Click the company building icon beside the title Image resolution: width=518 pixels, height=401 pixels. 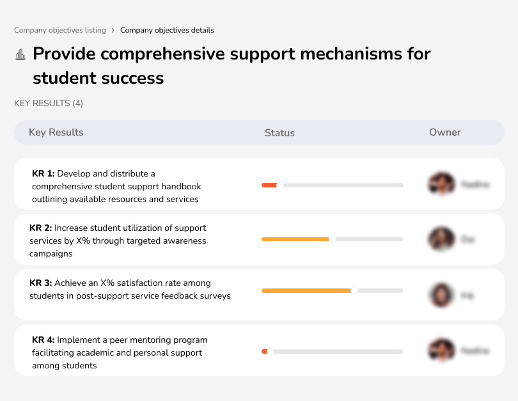[x=20, y=54]
